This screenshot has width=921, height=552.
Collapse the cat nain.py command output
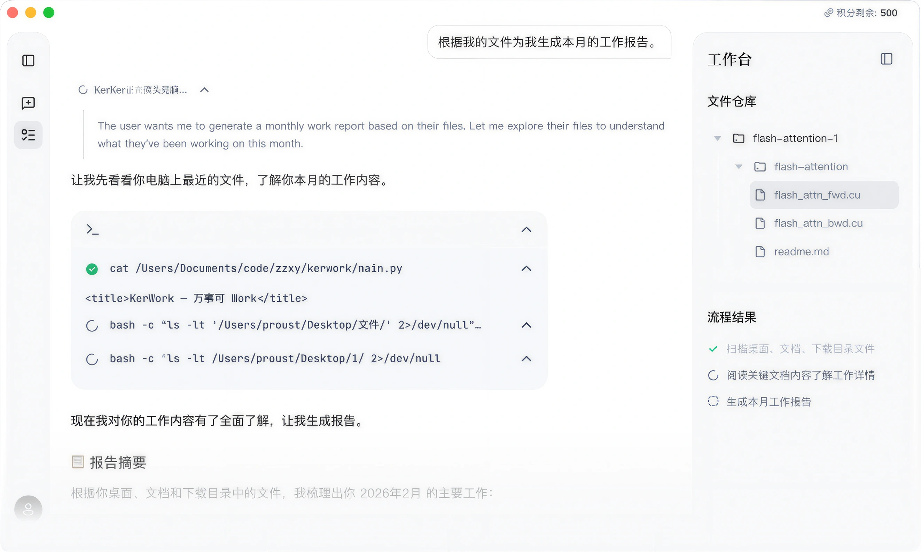526,269
